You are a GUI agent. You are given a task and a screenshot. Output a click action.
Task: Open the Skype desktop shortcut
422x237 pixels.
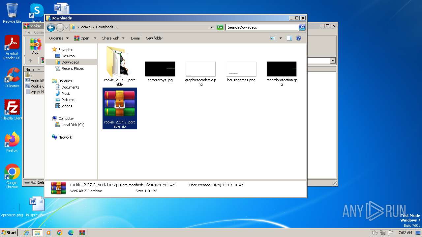[36, 13]
